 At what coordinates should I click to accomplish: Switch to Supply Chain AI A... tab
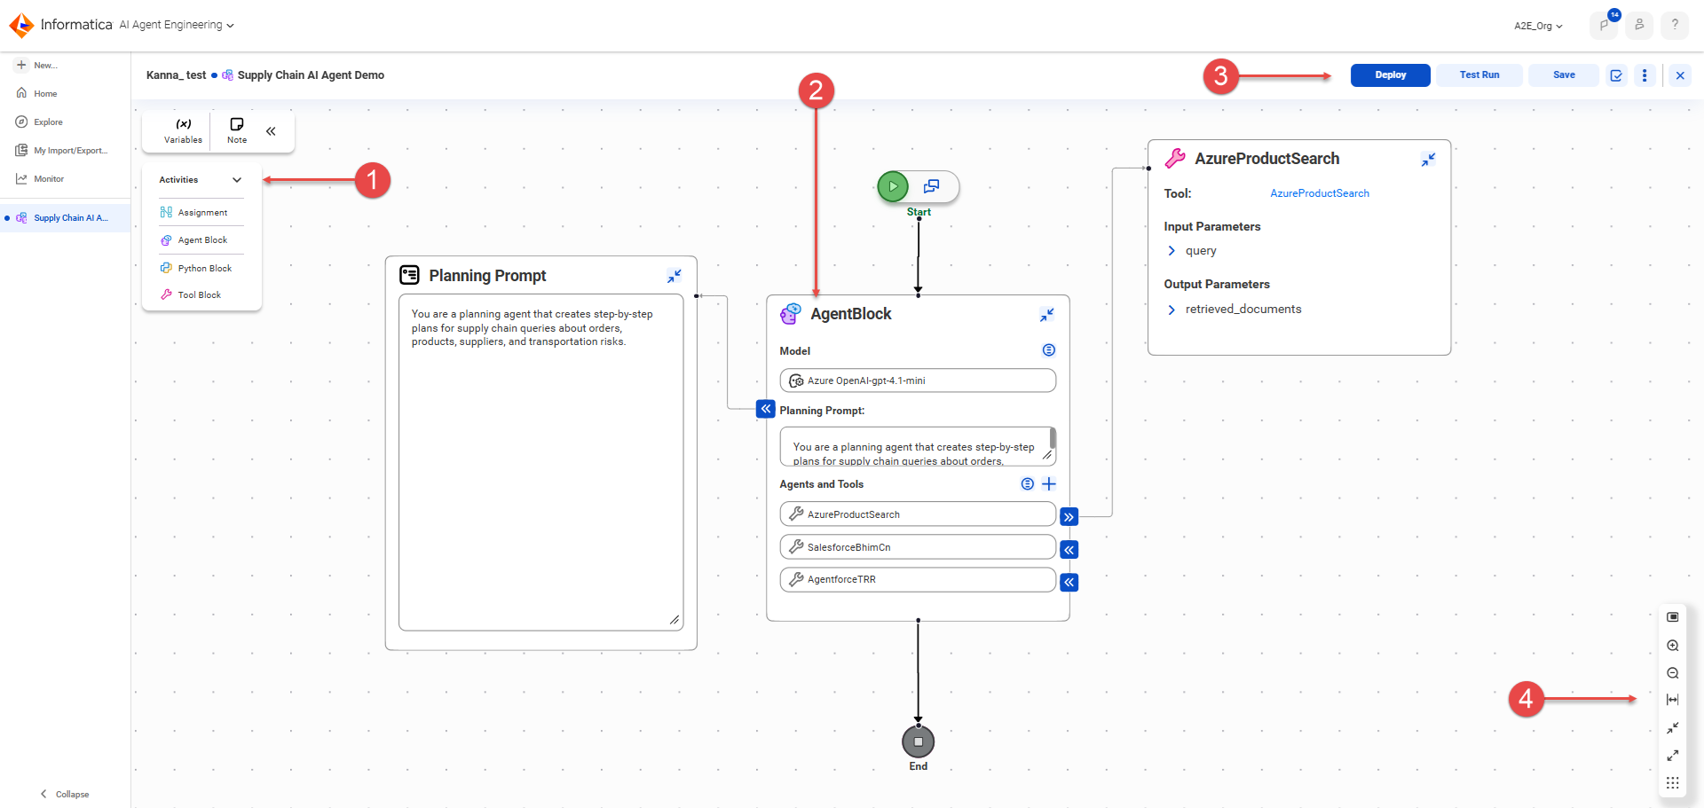65,218
